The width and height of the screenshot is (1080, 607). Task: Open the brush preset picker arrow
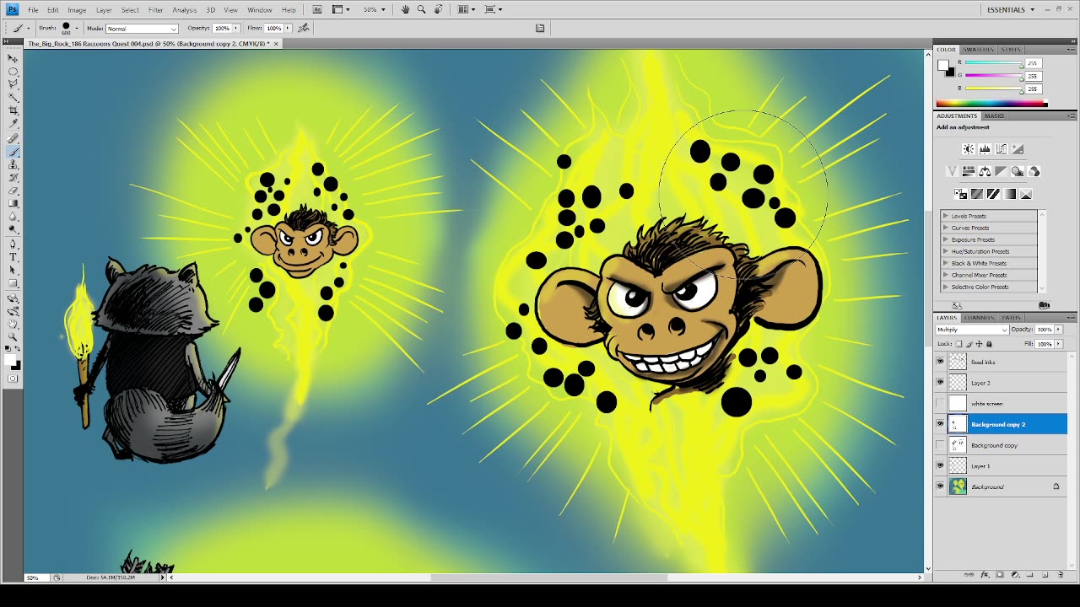(77, 28)
